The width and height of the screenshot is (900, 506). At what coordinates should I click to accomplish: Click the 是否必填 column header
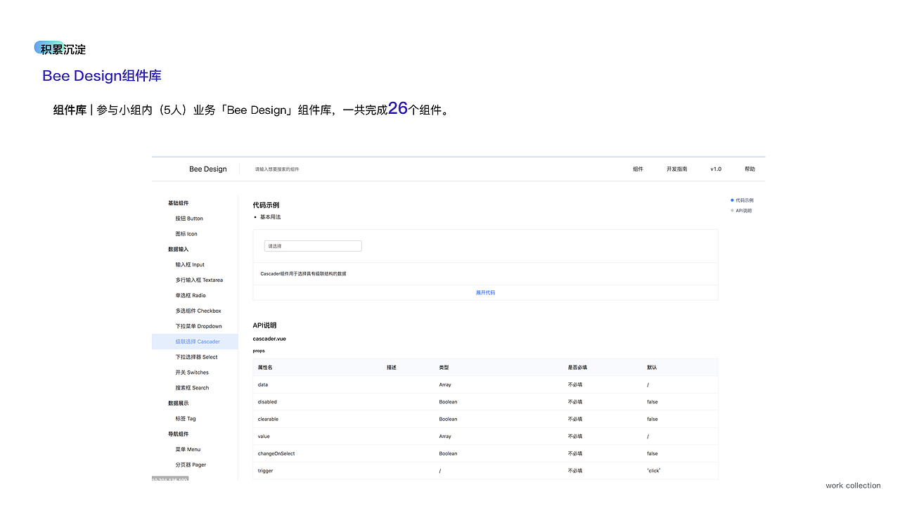click(x=577, y=368)
